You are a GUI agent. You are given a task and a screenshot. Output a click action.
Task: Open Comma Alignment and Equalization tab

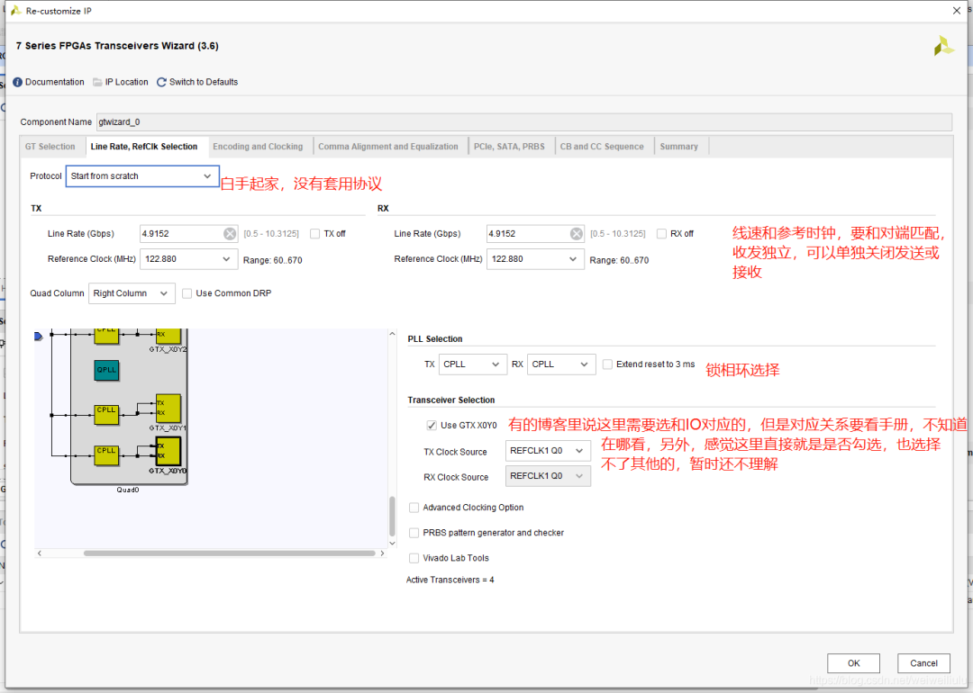pyautogui.click(x=388, y=147)
